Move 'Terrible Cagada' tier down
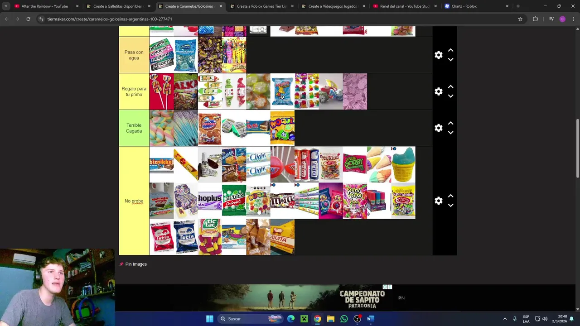The height and width of the screenshot is (326, 580). 450,133
